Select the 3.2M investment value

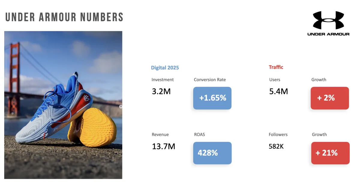point(161,91)
